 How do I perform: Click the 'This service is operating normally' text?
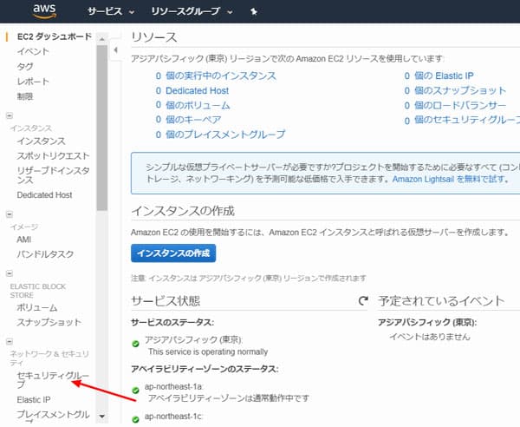[x=208, y=351]
